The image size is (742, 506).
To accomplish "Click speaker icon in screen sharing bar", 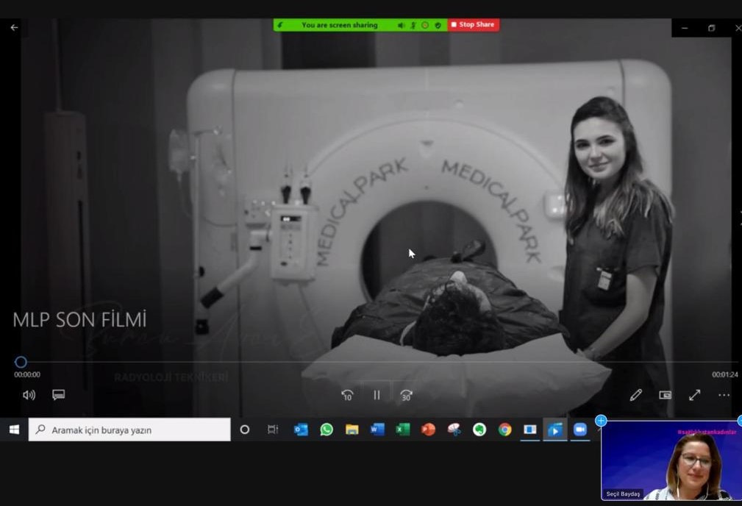I will click(x=401, y=25).
